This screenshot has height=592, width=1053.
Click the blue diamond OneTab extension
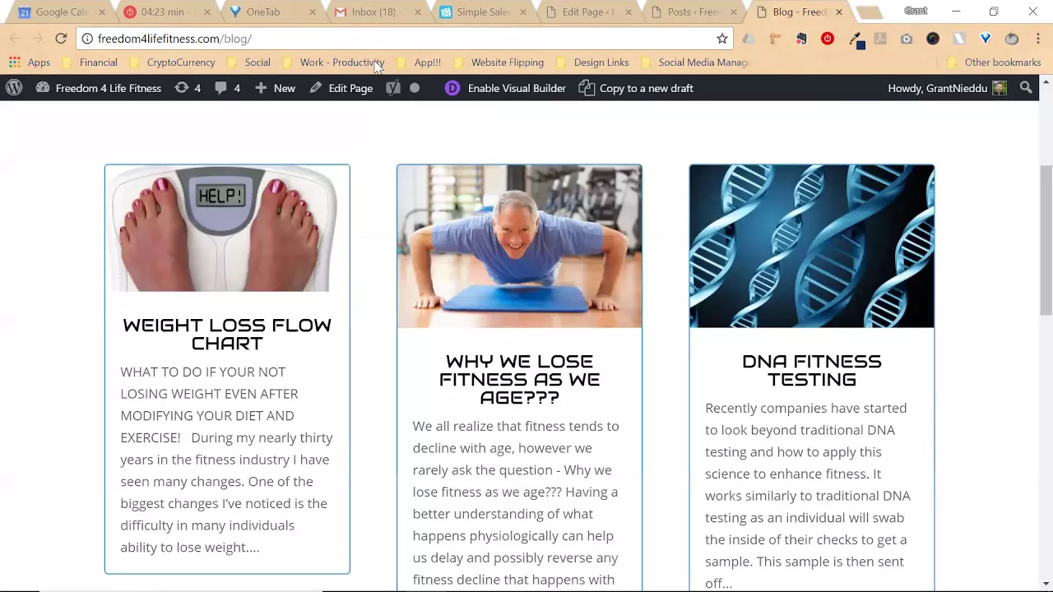pyautogui.click(x=986, y=39)
